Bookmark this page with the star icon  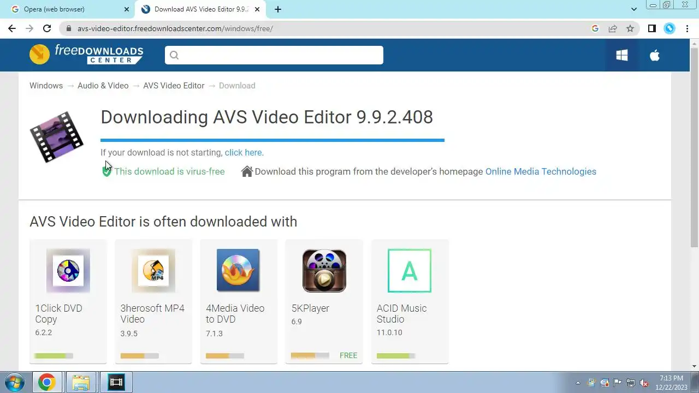[x=630, y=28]
